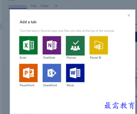
Task: Pick the Word app tile
Action: coord(75,73)
